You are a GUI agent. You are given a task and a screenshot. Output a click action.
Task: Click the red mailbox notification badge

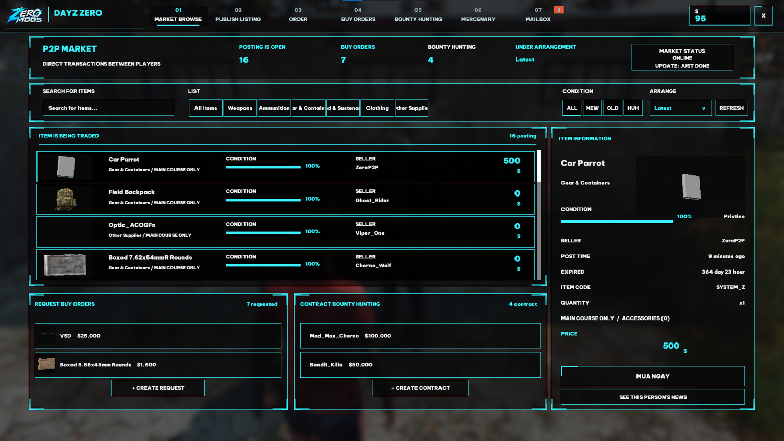[x=559, y=10]
